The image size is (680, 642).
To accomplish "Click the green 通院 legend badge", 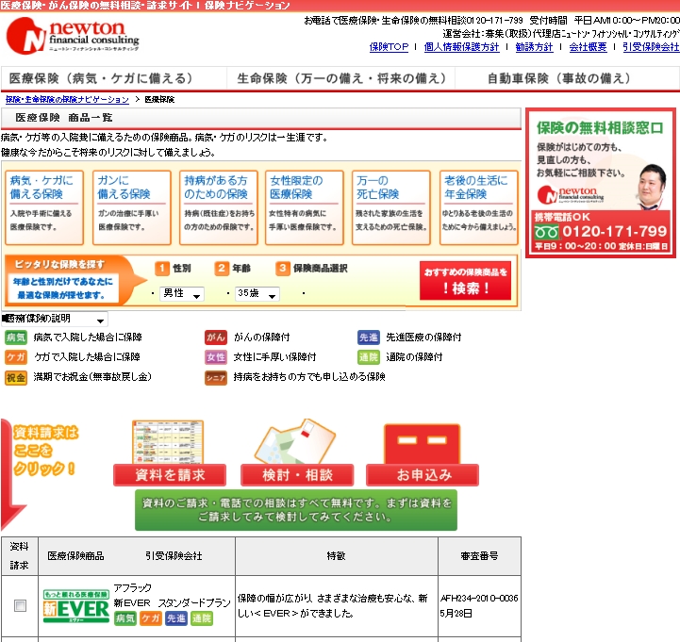I will pyautogui.click(x=369, y=357).
